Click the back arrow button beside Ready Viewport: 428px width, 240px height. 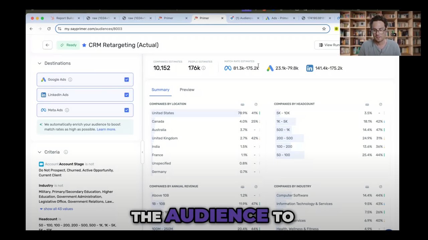47,45
